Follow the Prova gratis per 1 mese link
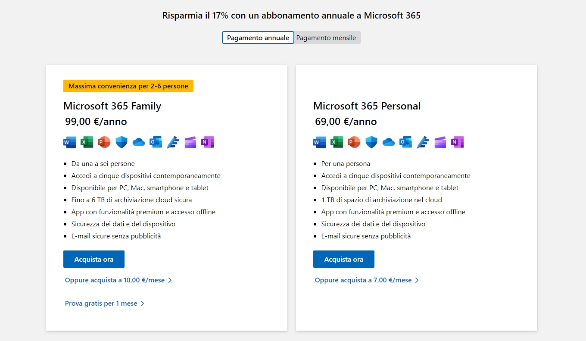The width and height of the screenshot is (586, 341). tap(105, 303)
